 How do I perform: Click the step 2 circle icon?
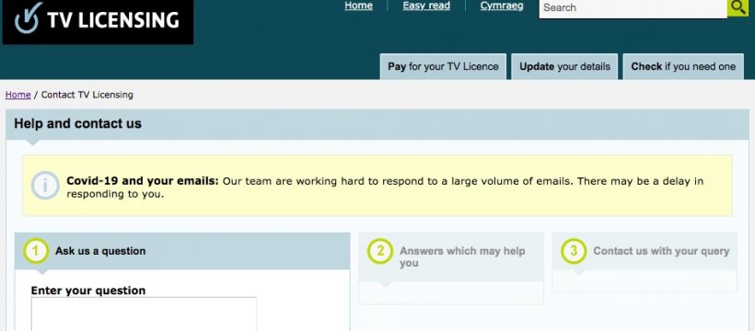click(380, 251)
